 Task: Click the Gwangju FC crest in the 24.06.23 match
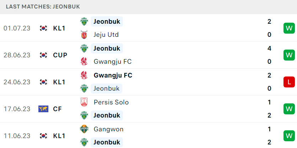[84, 75]
